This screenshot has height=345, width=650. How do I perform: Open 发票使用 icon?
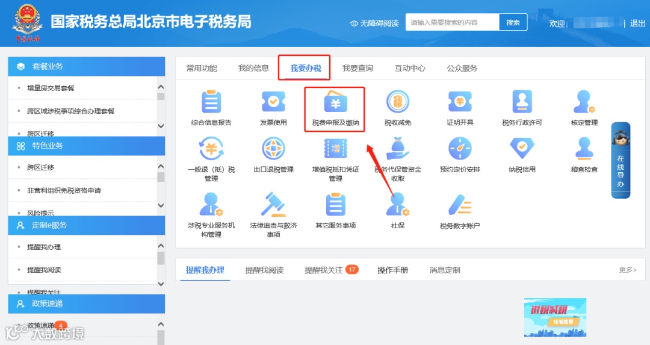(x=273, y=102)
